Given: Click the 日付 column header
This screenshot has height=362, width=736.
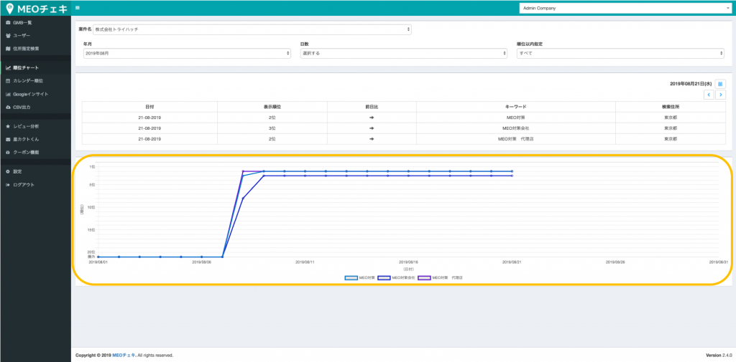Looking at the screenshot, I should click(x=149, y=107).
